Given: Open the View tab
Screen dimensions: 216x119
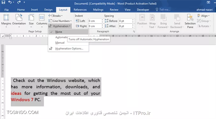Looking at the screenshot, I should 127,10.
